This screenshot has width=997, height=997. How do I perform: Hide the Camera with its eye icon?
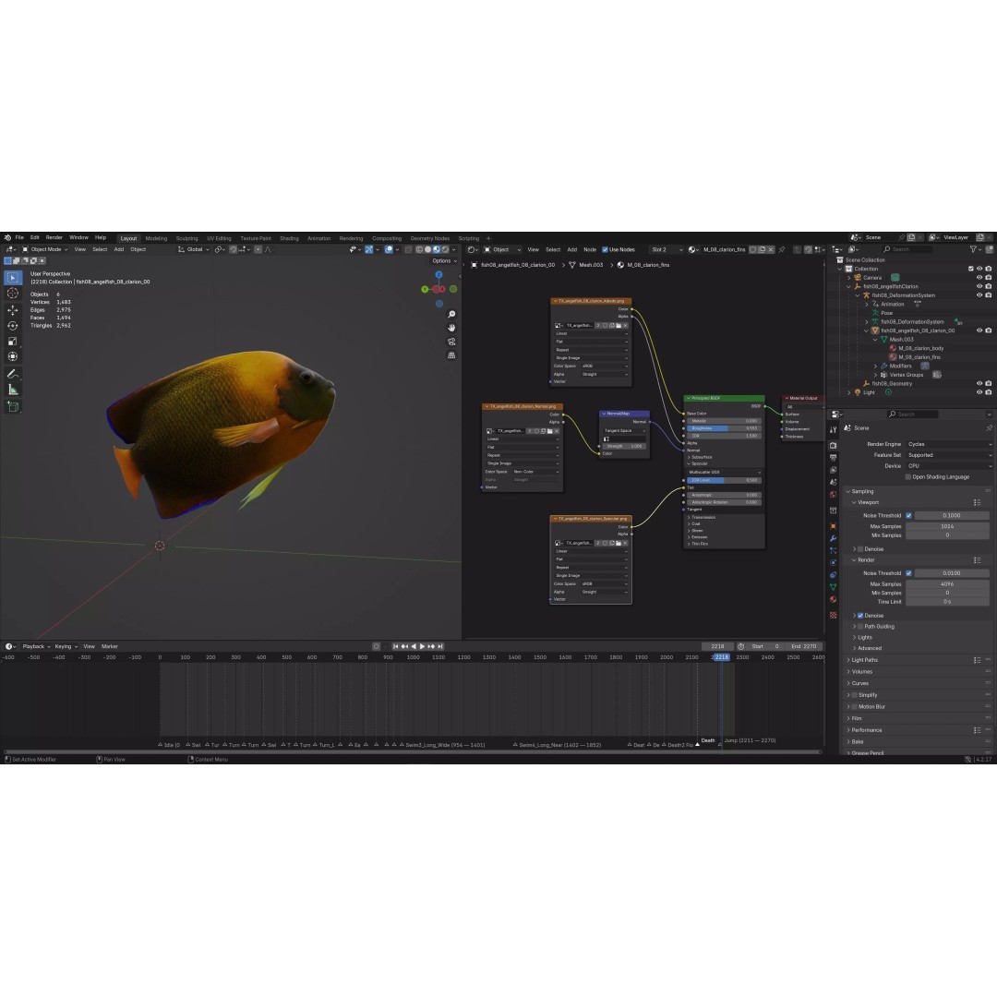click(x=979, y=277)
